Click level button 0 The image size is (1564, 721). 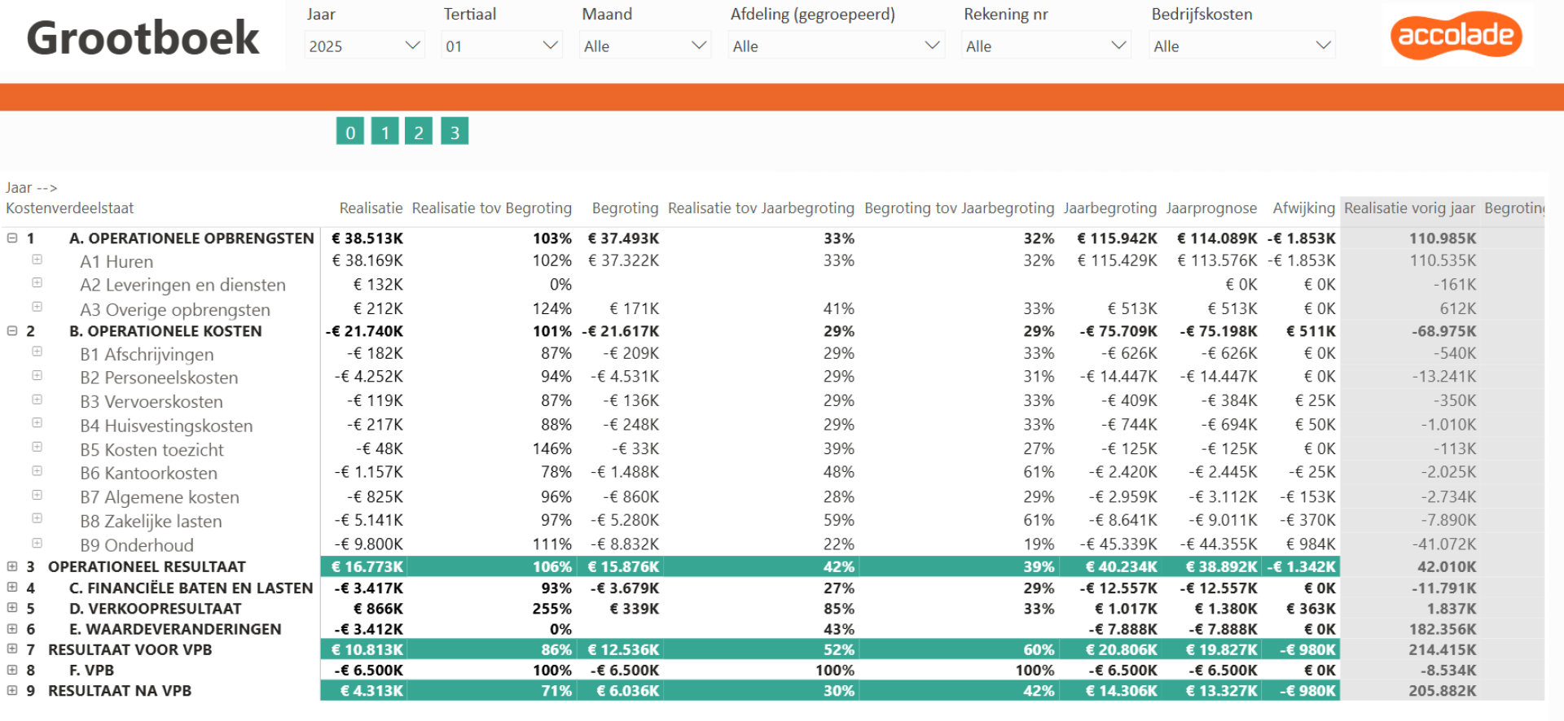(x=350, y=131)
